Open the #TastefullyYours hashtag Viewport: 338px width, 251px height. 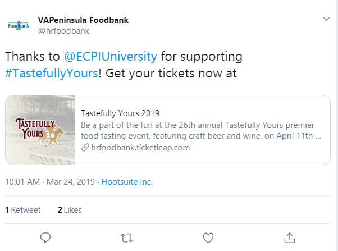pyautogui.click(x=52, y=73)
